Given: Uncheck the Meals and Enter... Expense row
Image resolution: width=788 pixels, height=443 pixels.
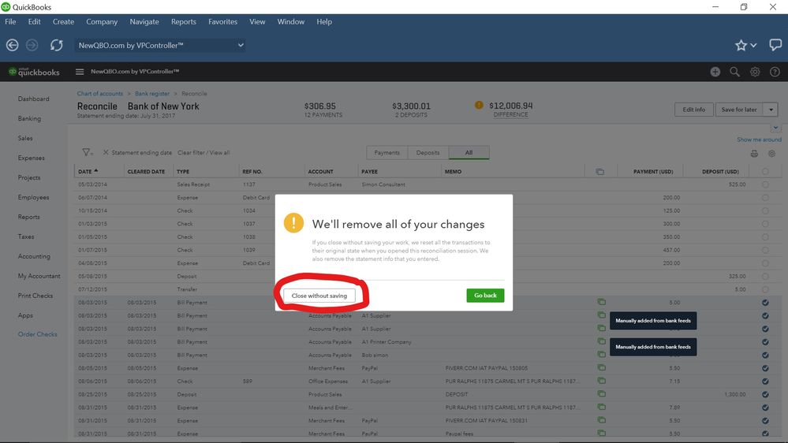Looking at the screenshot, I should tap(765, 408).
